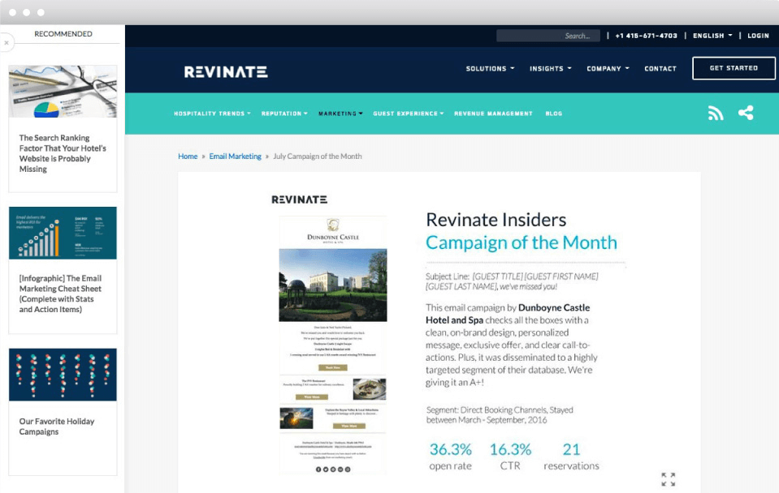This screenshot has height=493, width=779.
Task: Click the 'RECOMMENDED' sidebar header
Action: click(63, 34)
